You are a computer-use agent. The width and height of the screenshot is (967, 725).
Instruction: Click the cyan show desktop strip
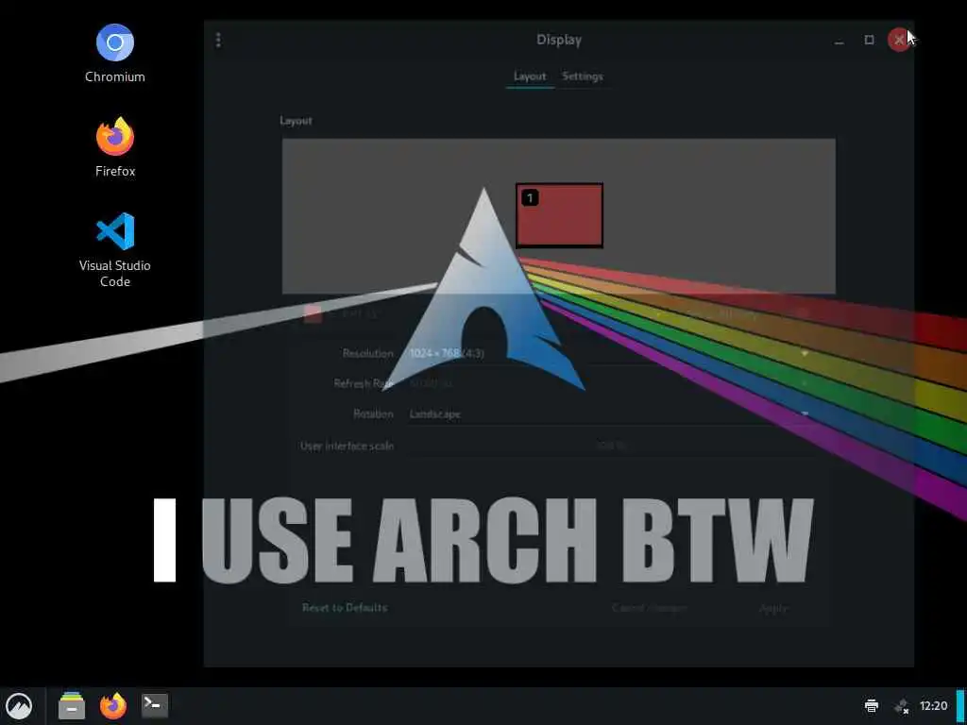point(960,706)
